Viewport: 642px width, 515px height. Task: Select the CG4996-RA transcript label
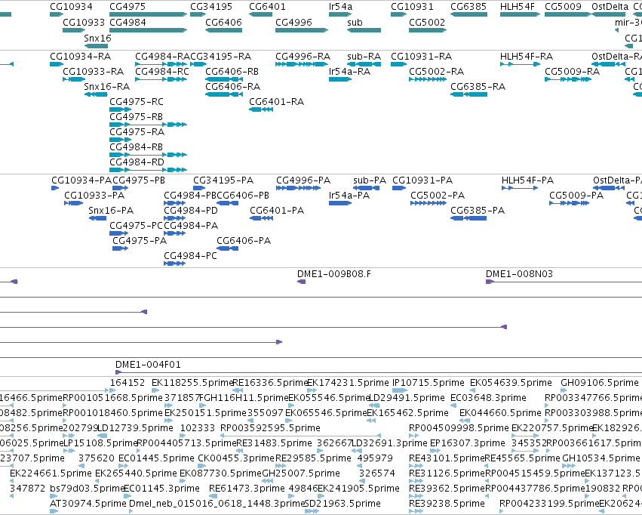point(303,56)
